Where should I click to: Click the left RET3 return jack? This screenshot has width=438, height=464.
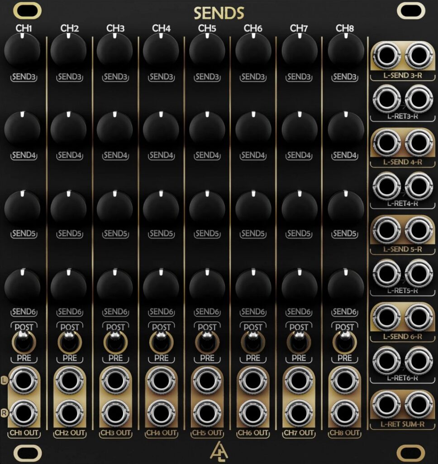[387, 99]
